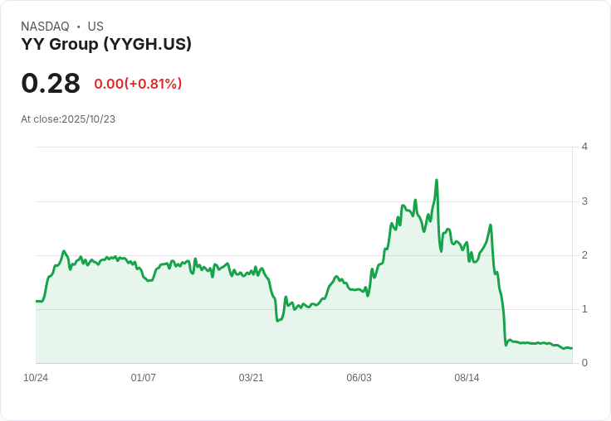Open the YY Group (YYGH.US) title

[x=106, y=44]
